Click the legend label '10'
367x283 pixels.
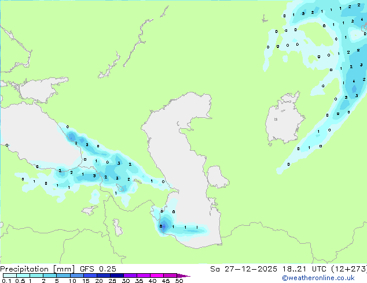[72, 281]
